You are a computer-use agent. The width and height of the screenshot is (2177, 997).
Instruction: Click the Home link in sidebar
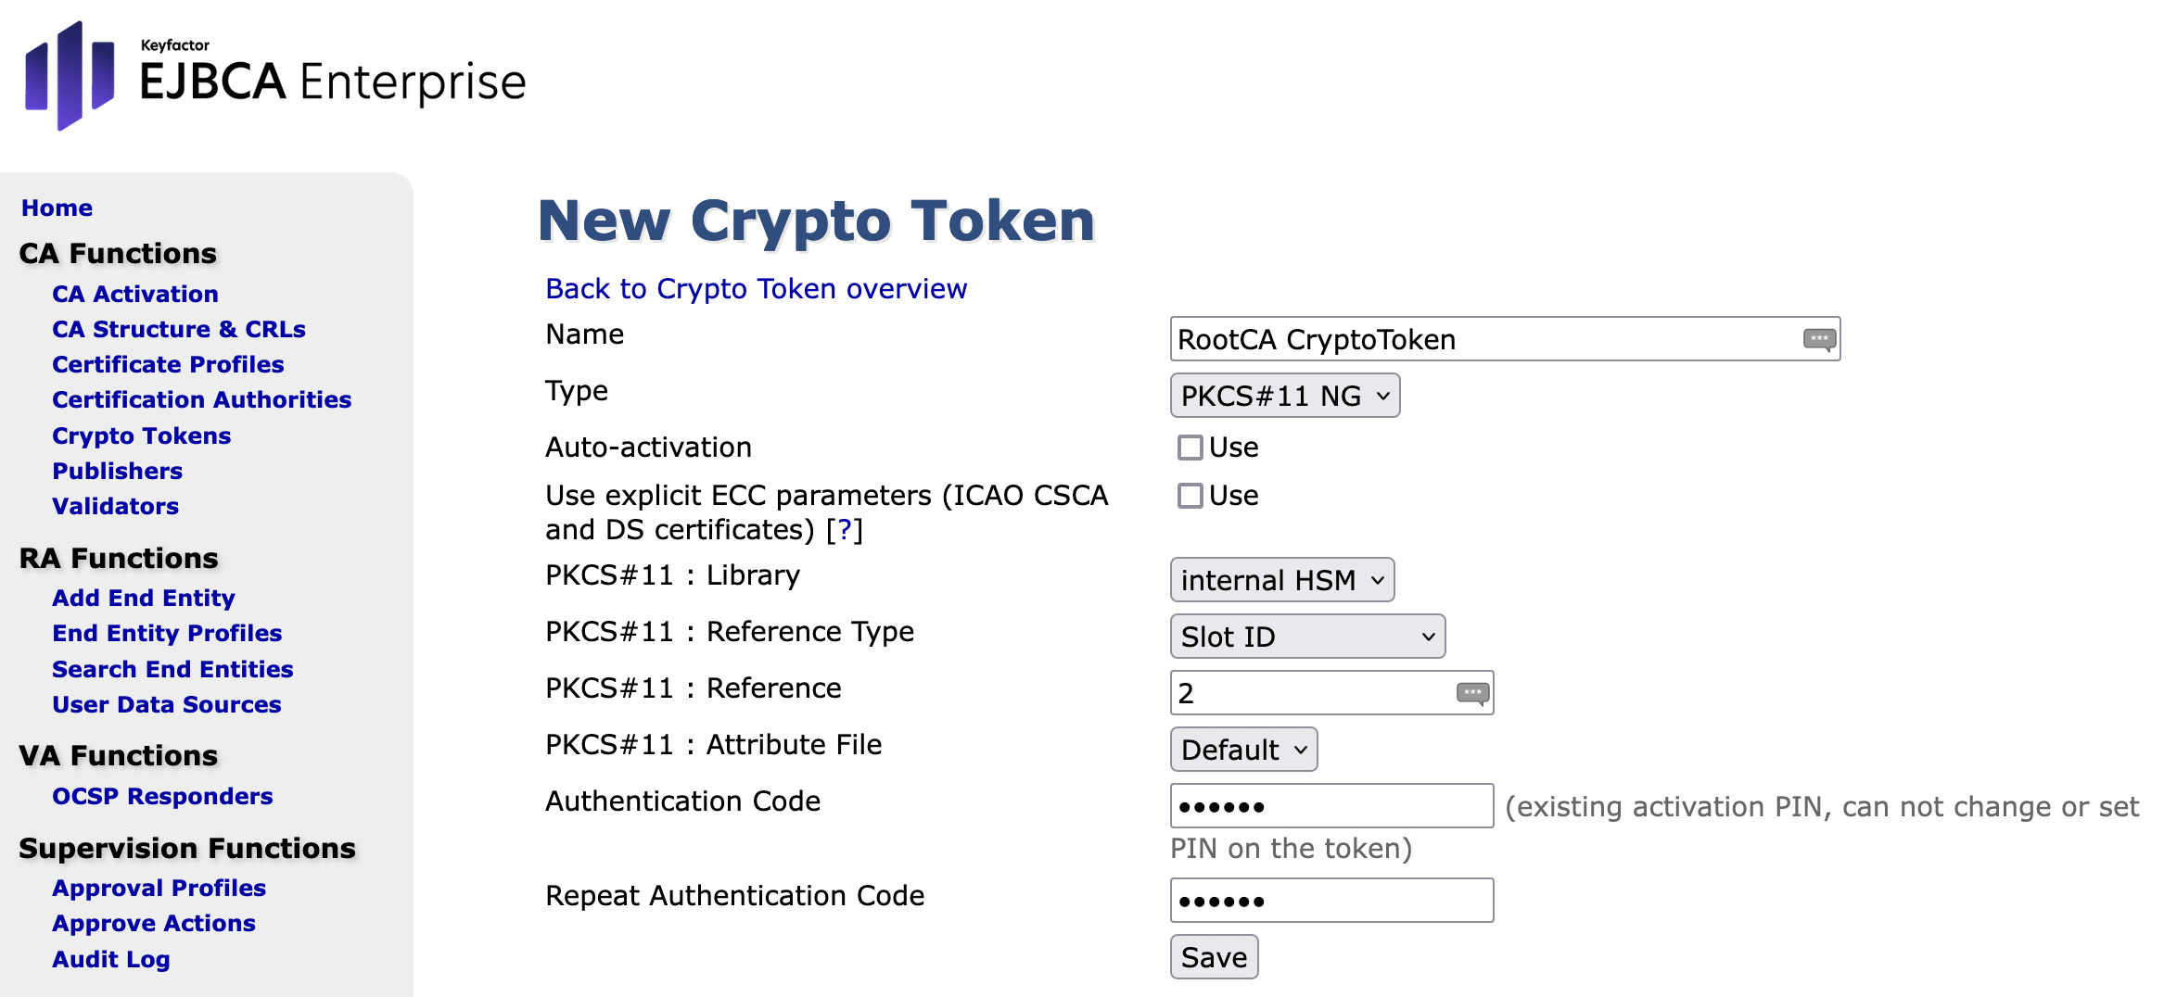click(57, 208)
